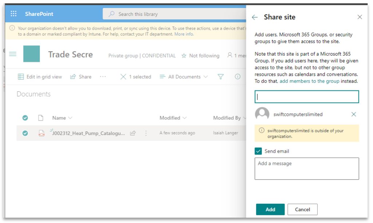Click the people picker input in Share site
This screenshot has height=223, width=373.
307,97
